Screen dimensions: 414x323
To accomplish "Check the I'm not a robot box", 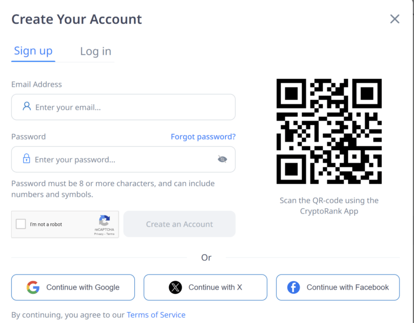I will pos(21,224).
